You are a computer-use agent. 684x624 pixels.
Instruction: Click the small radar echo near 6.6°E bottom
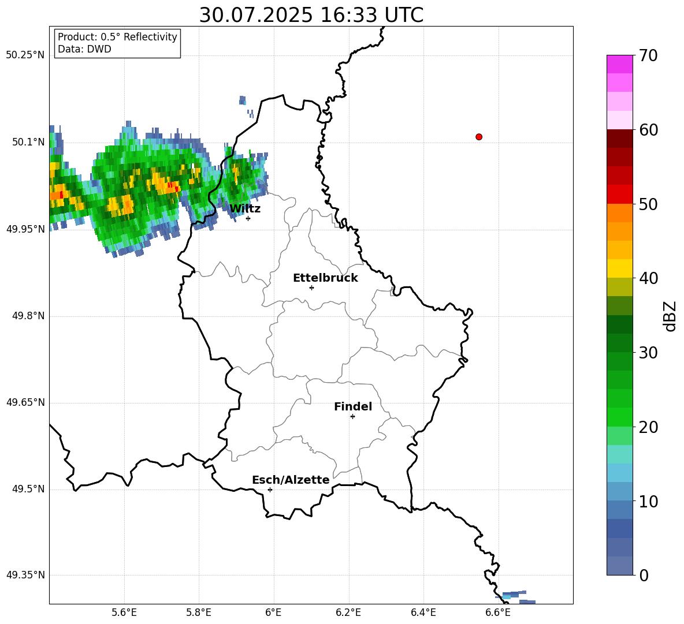coord(514,595)
